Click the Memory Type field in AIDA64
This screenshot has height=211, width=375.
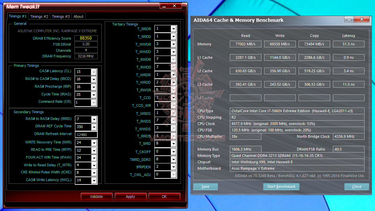tap(297, 156)
